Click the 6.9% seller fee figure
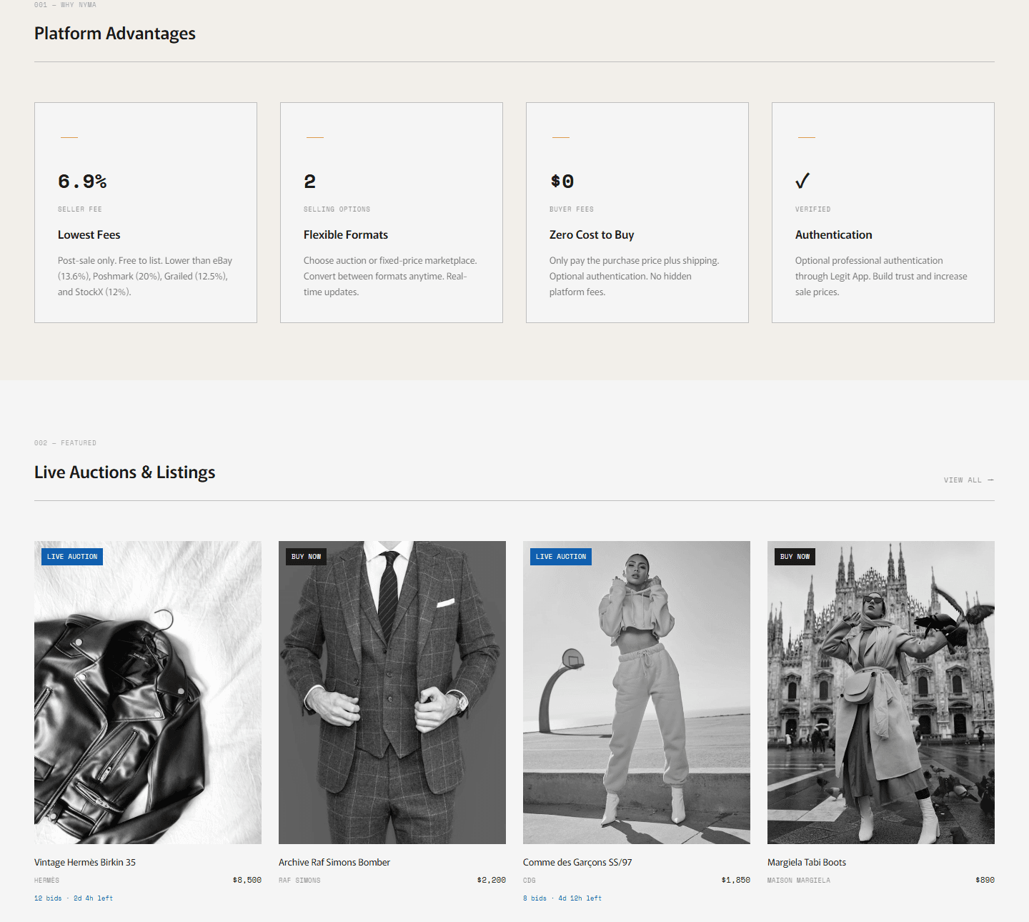 82,182
